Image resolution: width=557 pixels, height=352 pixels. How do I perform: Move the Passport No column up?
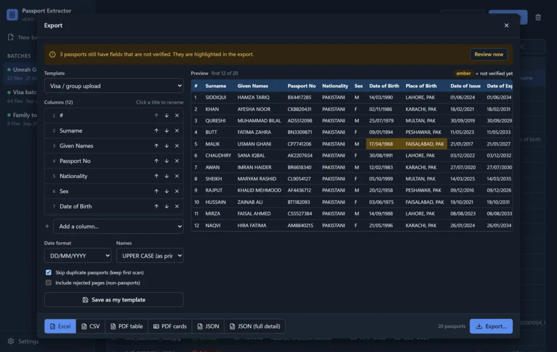coord(156,161)
